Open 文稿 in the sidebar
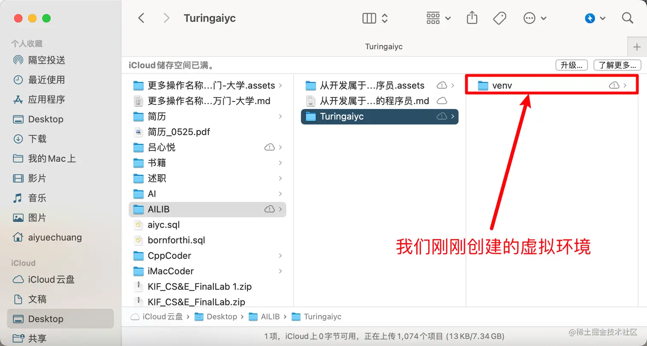This screenshot has height=346, width=647. [x=60, y=299]
